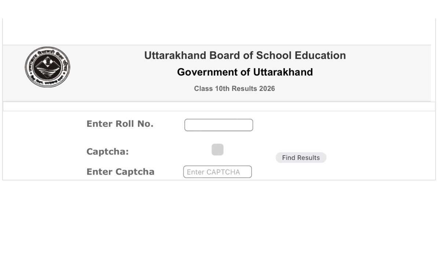
Task: Select the captcha image to refresh it
Action: (x=217, y=150)
